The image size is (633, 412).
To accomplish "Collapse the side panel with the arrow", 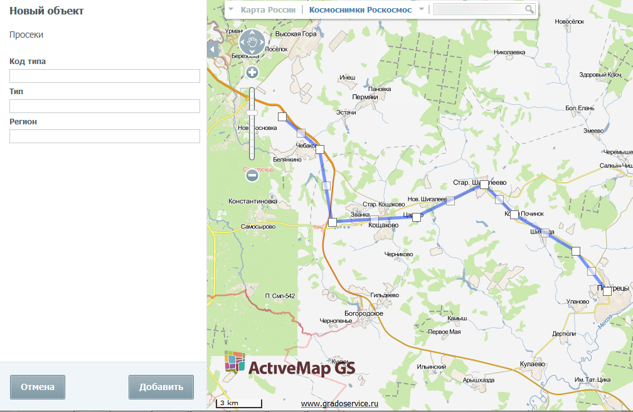I will 213,50.
